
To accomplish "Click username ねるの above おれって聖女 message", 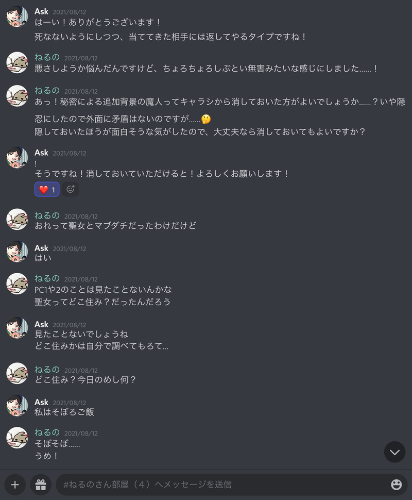I will tap(47, 216).
